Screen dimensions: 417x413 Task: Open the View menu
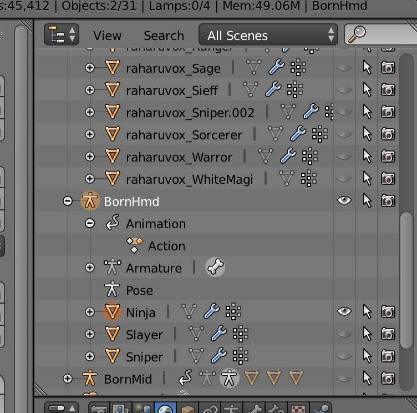[107, 35]
